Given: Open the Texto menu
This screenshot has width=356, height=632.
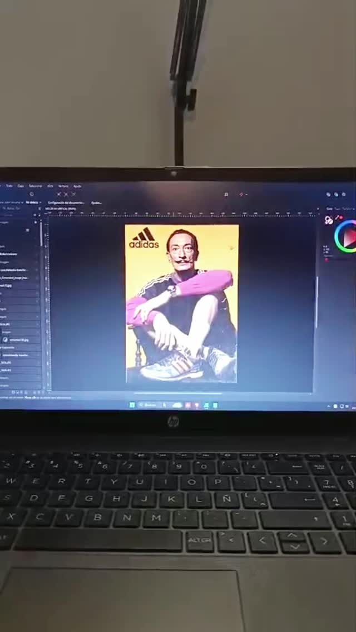Looking at the screenshot, I should point(9,186).
